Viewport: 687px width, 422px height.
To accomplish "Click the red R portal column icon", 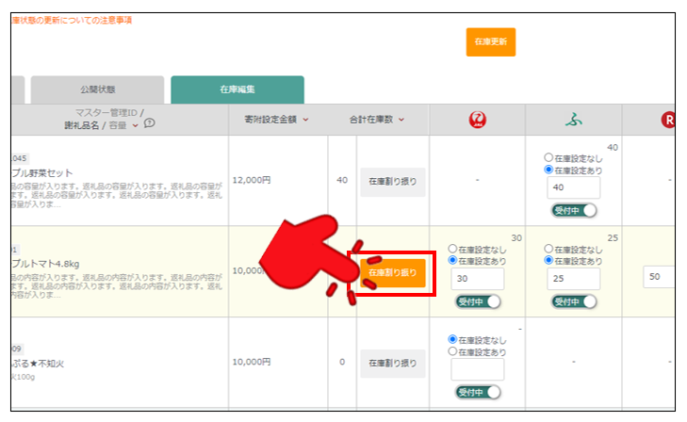I will coord(668,120).
